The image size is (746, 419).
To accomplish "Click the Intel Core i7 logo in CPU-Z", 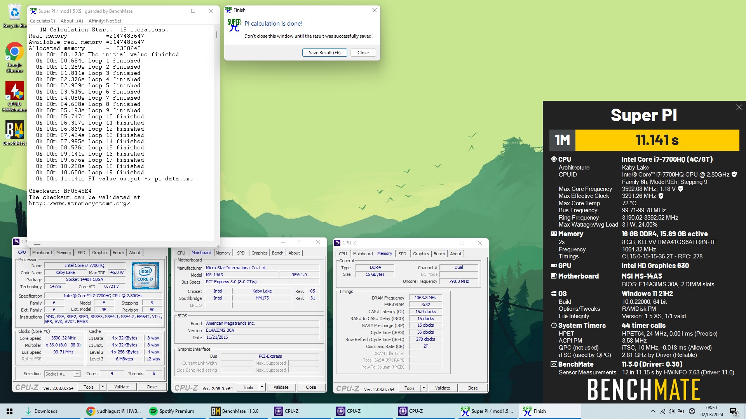I will click(145, 276).
